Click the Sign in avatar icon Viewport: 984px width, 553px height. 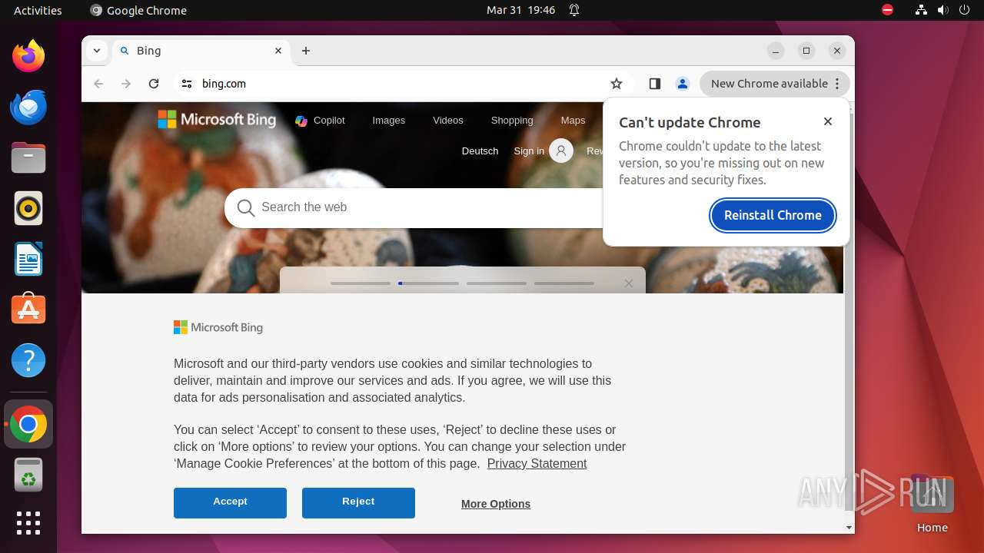561,151
